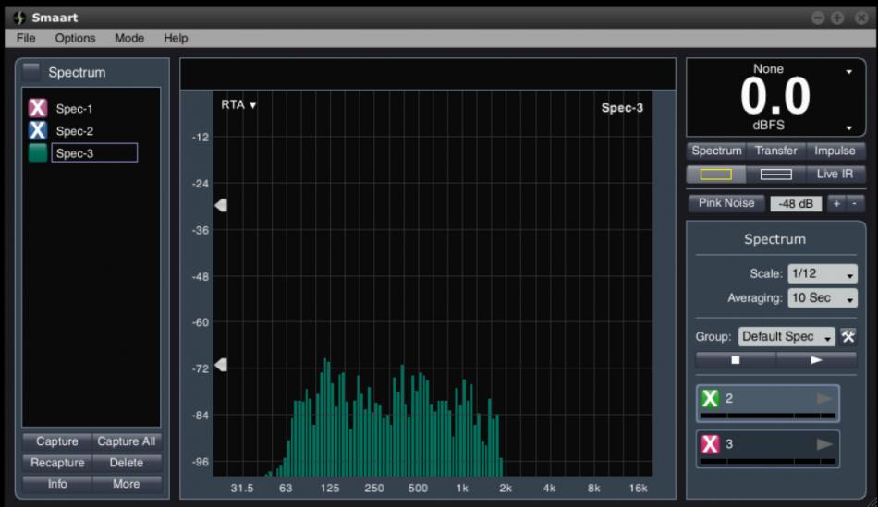The image size is (878, 507).
Task: Click the Capture All button
Action: 127,441
